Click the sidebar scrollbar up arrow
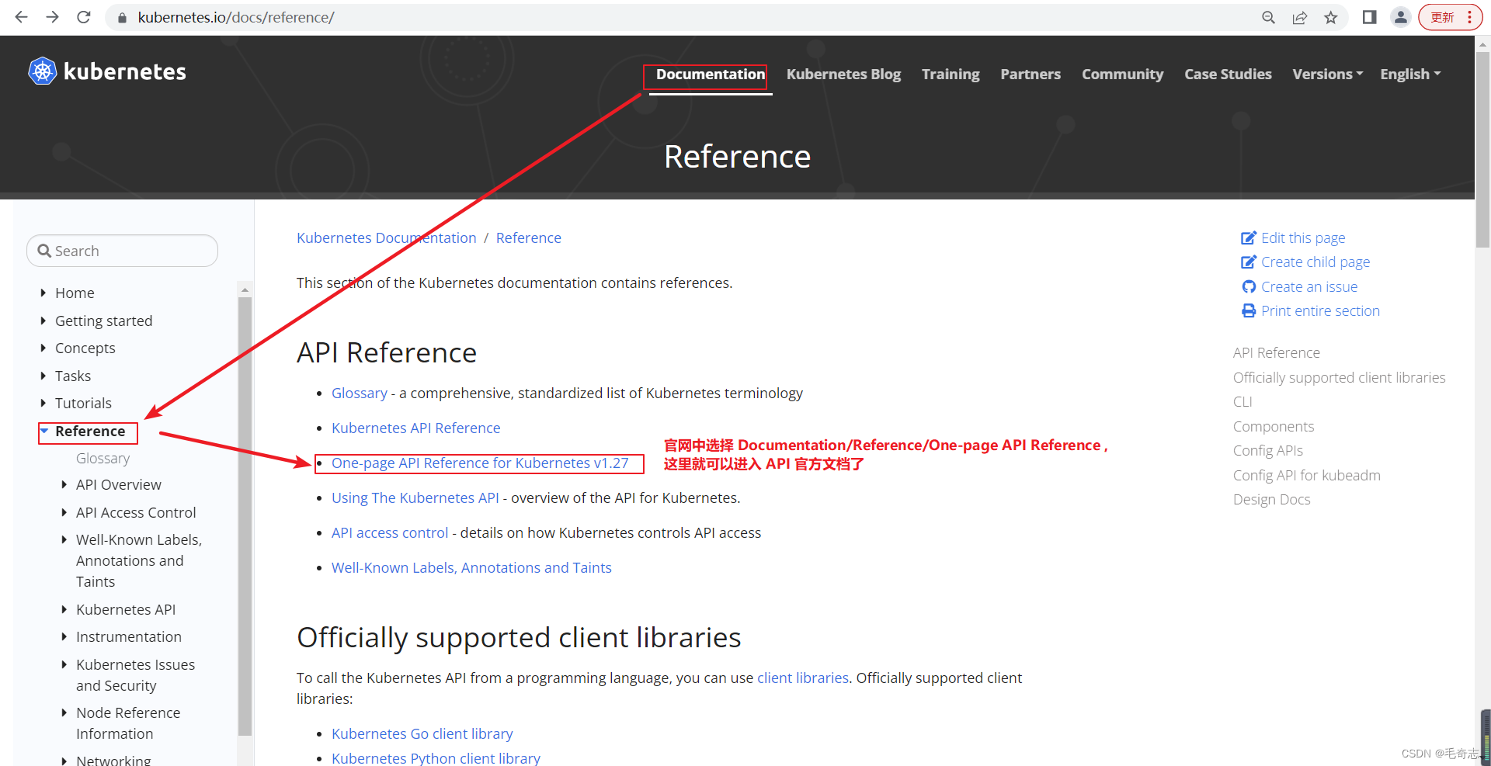This screenshot has width=1491, height=766. coord(245,289)
